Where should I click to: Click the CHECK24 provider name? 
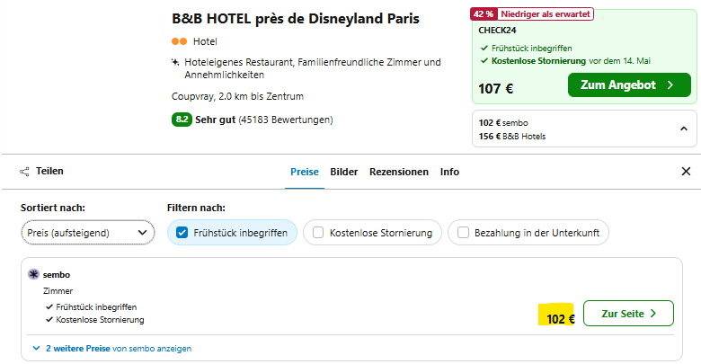pos(497,31)
